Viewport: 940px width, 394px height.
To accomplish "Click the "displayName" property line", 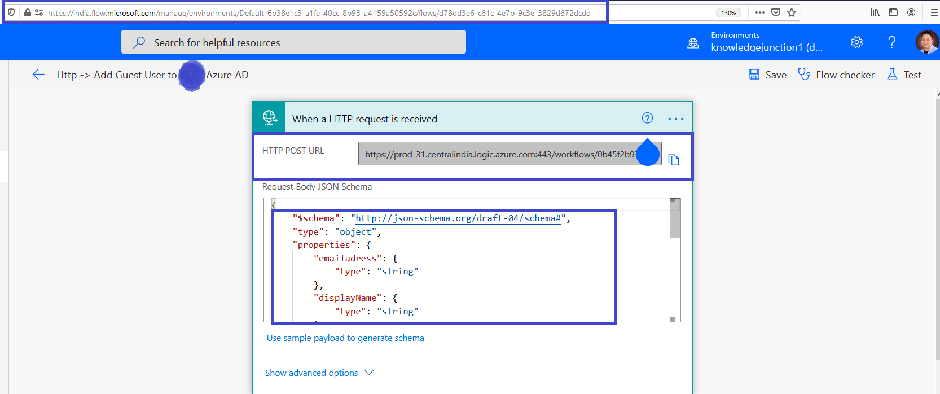I will [x=355, y=298].
